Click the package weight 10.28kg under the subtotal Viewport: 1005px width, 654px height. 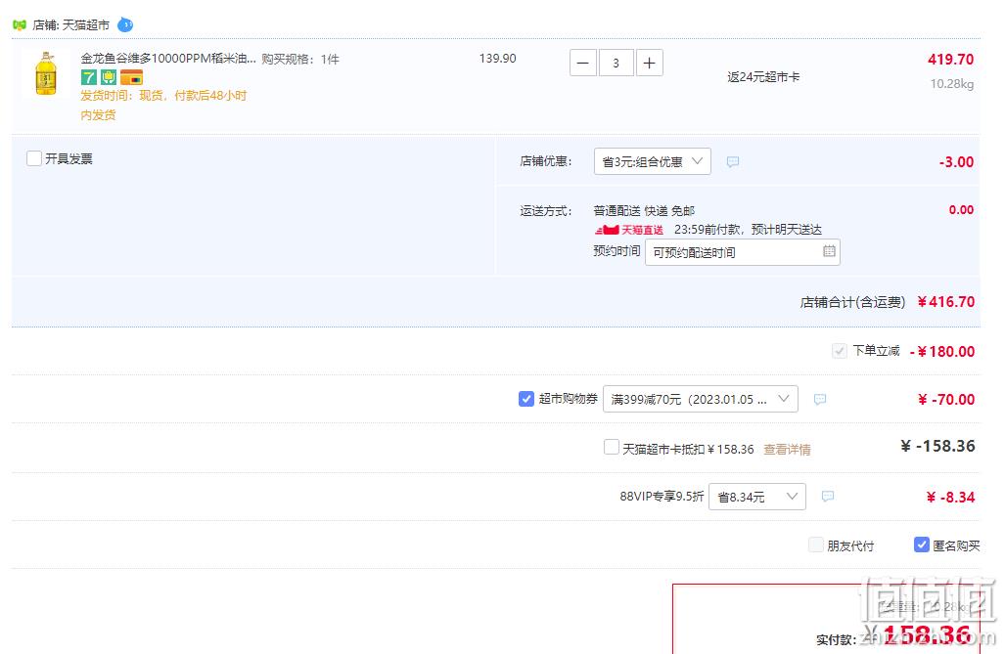click(952, 84)
